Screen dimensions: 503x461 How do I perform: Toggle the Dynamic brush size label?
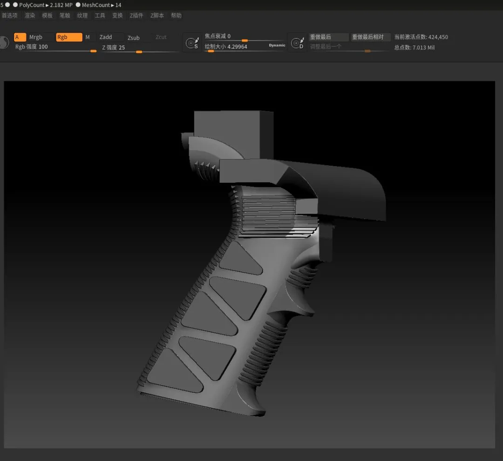[277, 45]
